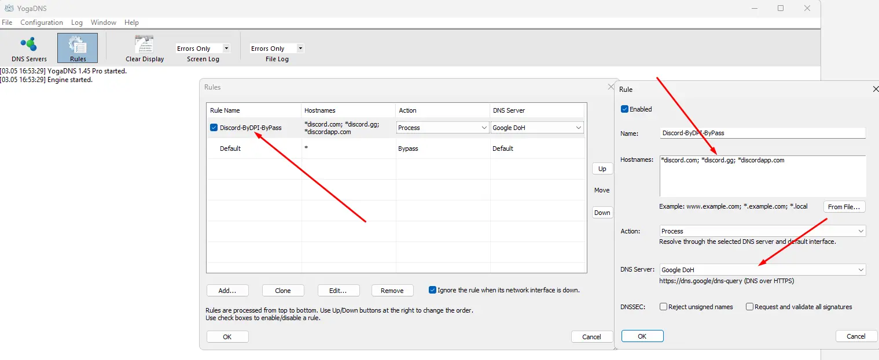The width and height of the screenshot is (879, 360).
Task: Open the Window menu
Action: pos(104,23)
